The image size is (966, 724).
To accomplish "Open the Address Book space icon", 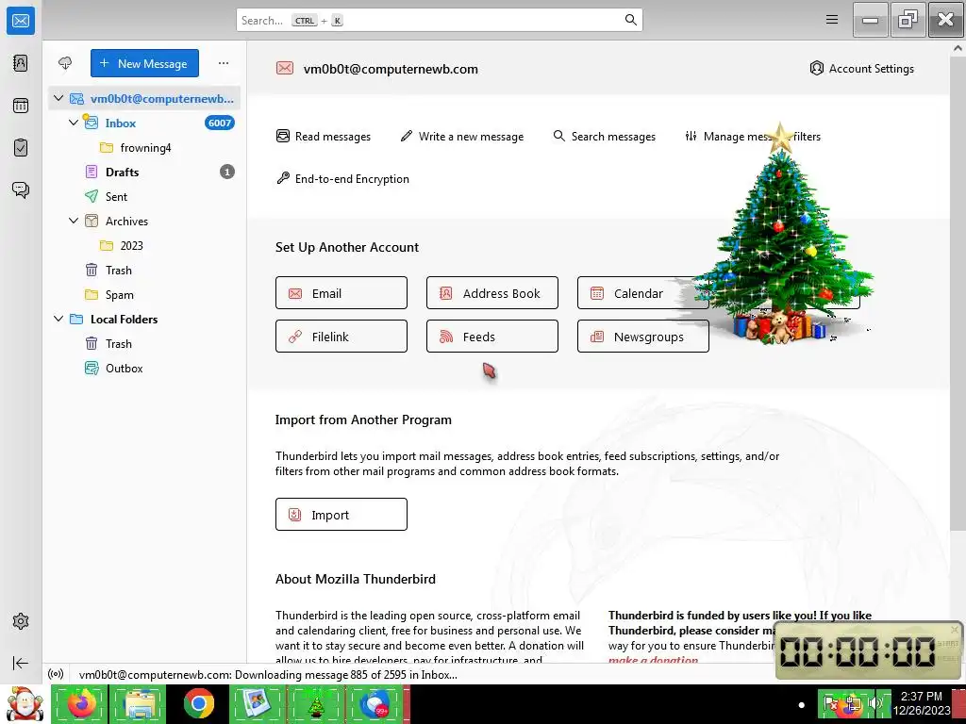I will click(21, 63).
